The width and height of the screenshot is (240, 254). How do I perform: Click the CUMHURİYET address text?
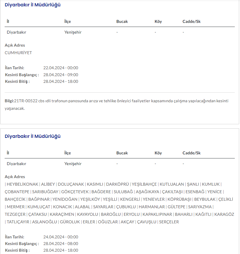18,53
